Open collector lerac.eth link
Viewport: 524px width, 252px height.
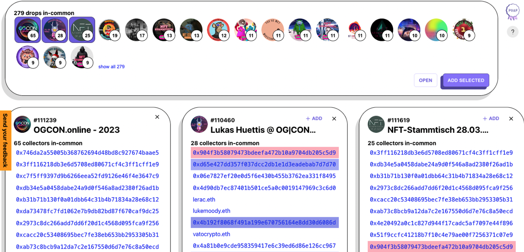(204, 200)
